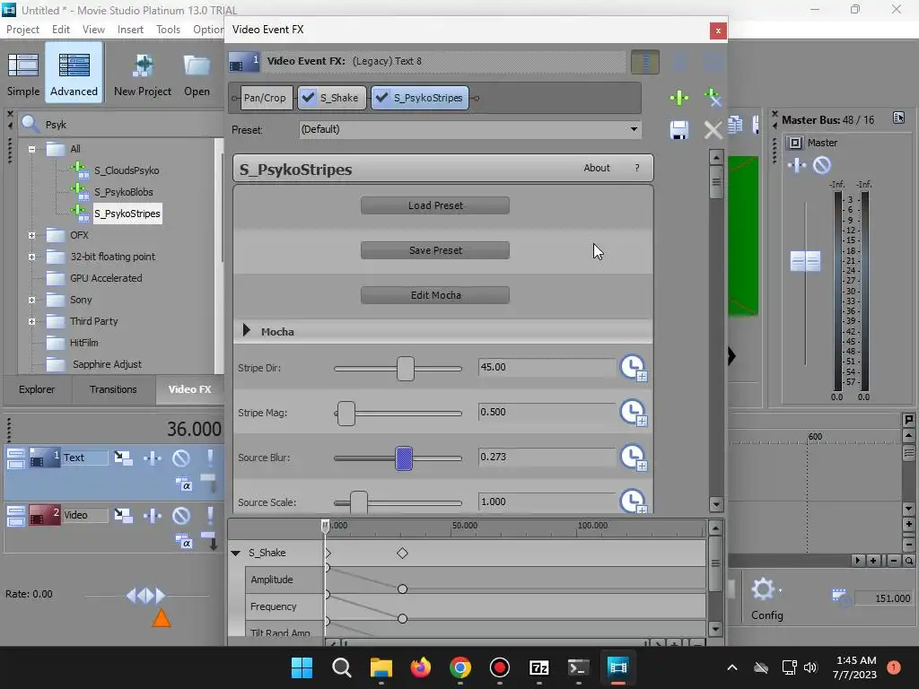Click the Load Preset button
The image size is (919, 689).
(x=435, y=205)
